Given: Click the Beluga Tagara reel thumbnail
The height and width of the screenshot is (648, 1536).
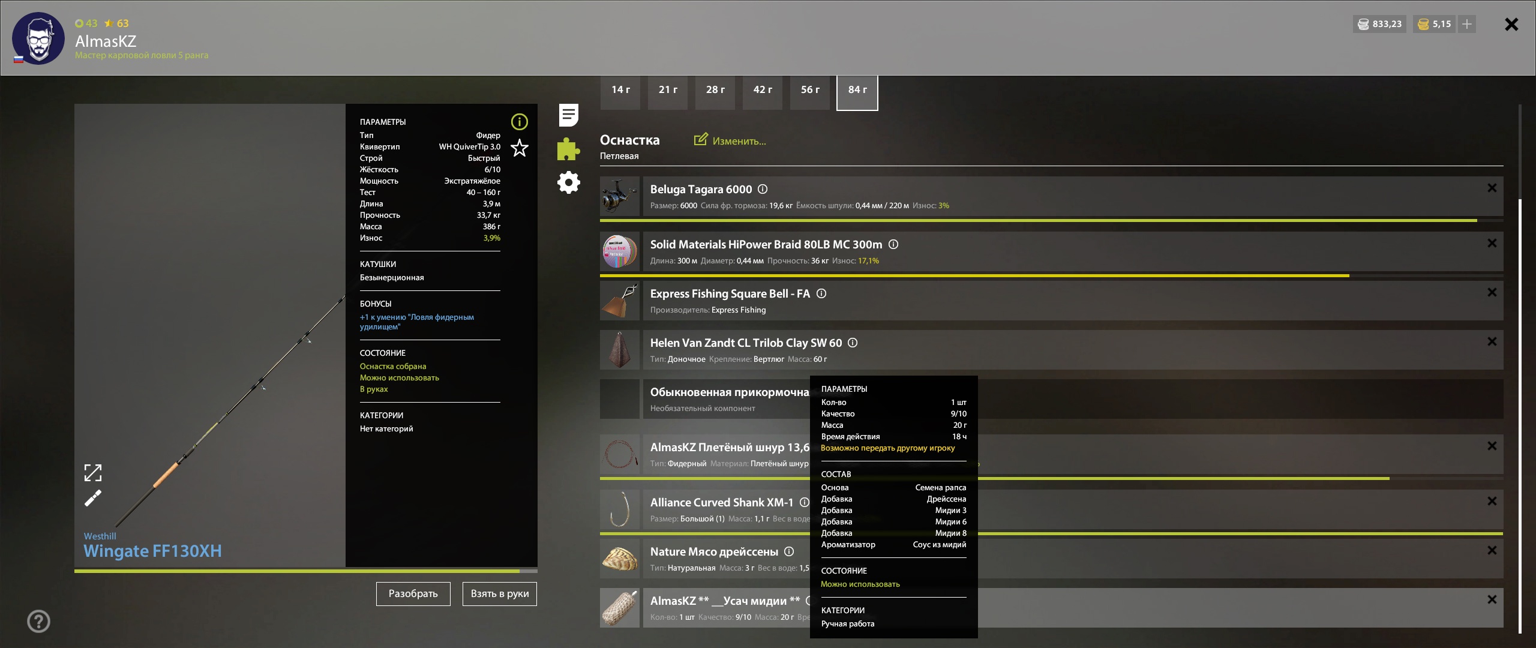Looking at the screenshot, I should pos(620,196).
